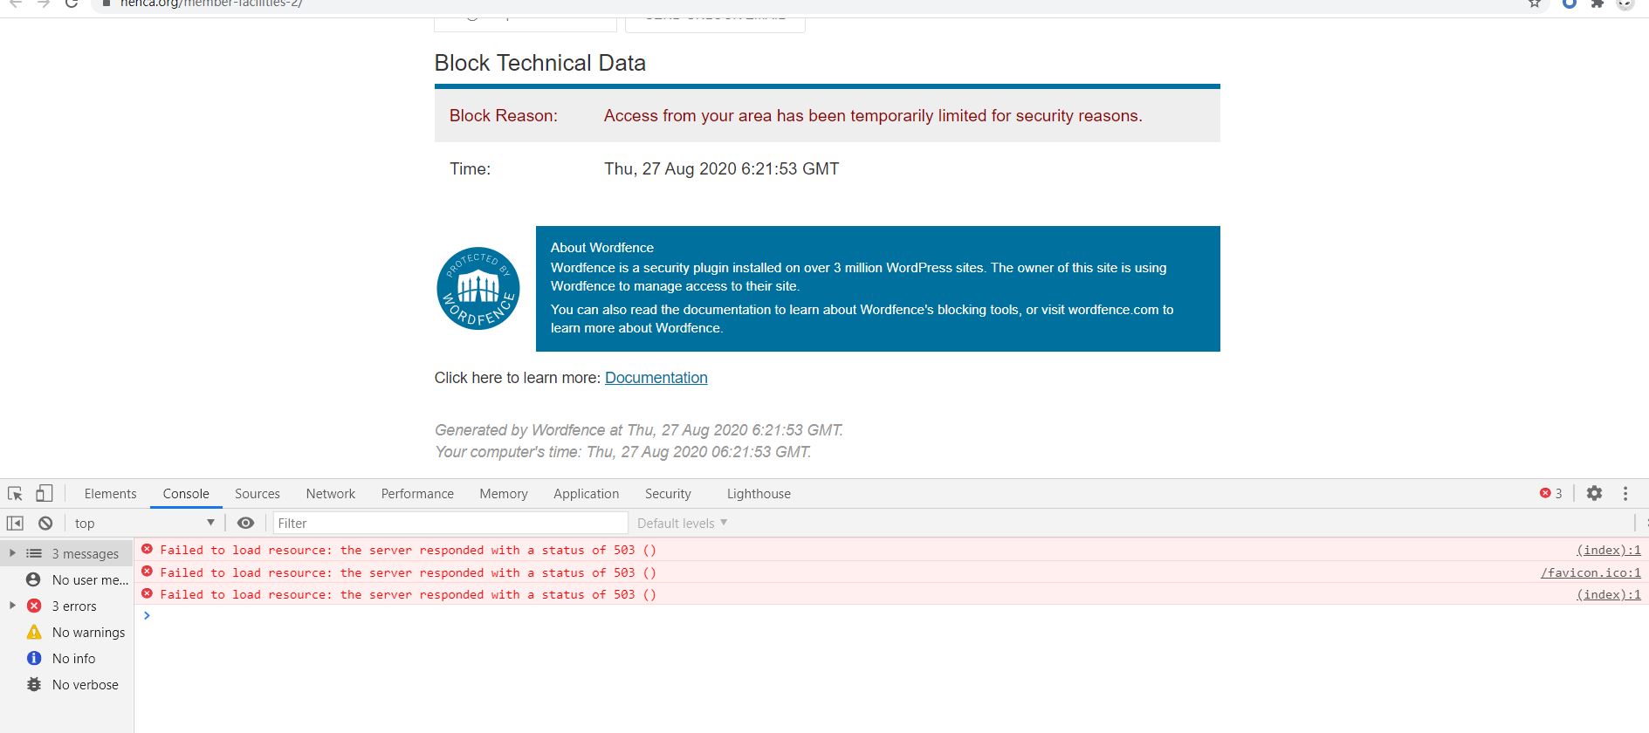Select the No verbose bug icon

click(x=34, y=684)
